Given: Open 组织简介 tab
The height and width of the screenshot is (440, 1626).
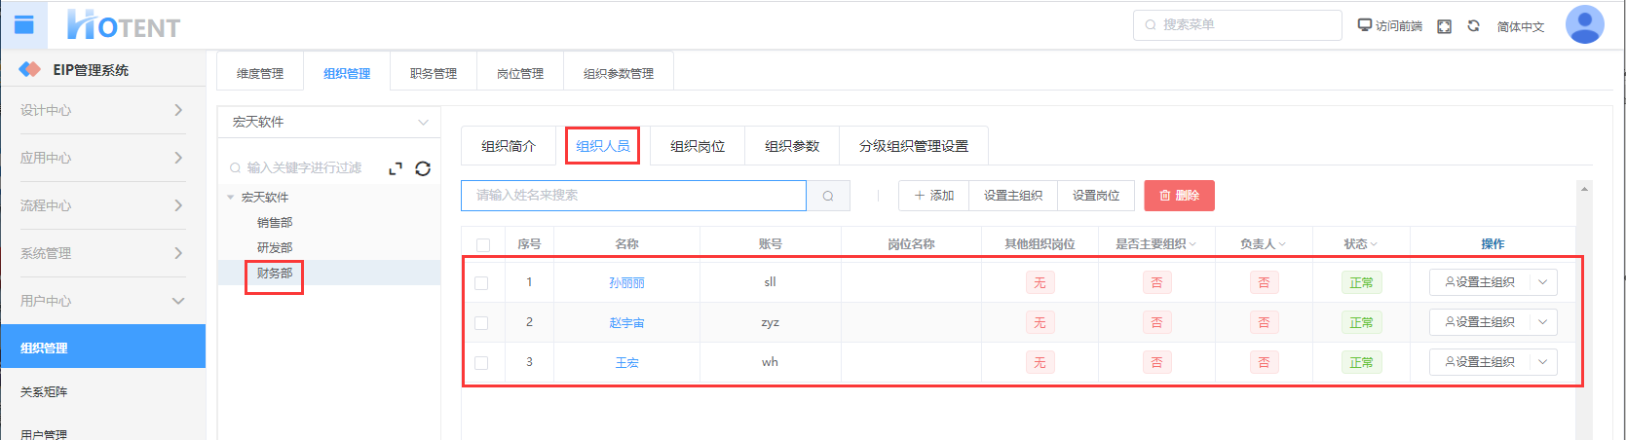Looking at the screenshot, I should [x=509, y=146].
